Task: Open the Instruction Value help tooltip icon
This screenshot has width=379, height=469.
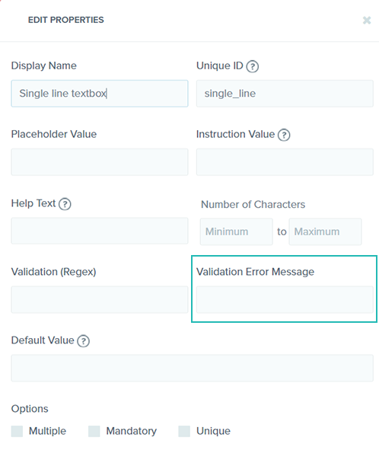Action: click(284, 135)
